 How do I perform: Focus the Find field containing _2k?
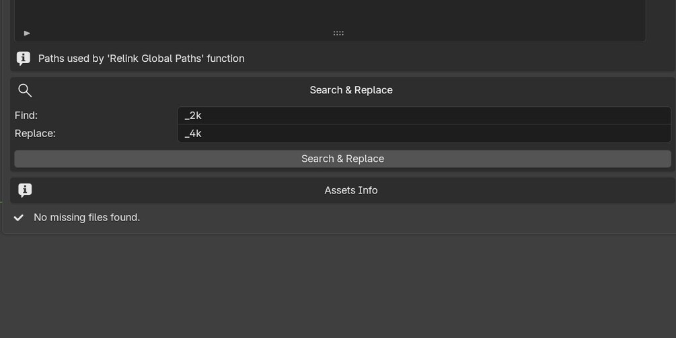[424, 116]
